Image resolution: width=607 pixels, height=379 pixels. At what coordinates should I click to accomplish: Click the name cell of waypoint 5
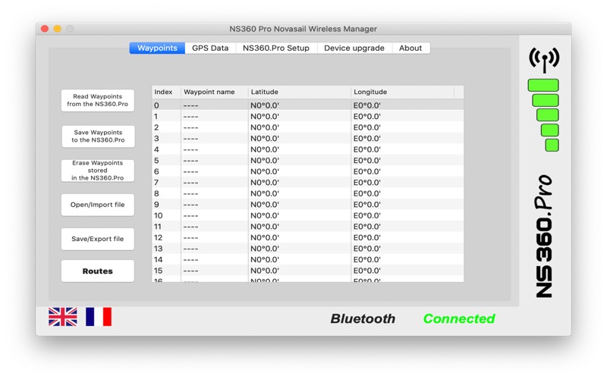(x=215, y=161)
